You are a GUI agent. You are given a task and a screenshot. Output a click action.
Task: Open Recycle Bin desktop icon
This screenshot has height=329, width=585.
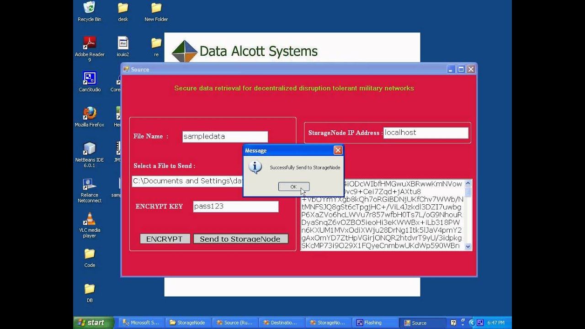[x=90, y=12]
